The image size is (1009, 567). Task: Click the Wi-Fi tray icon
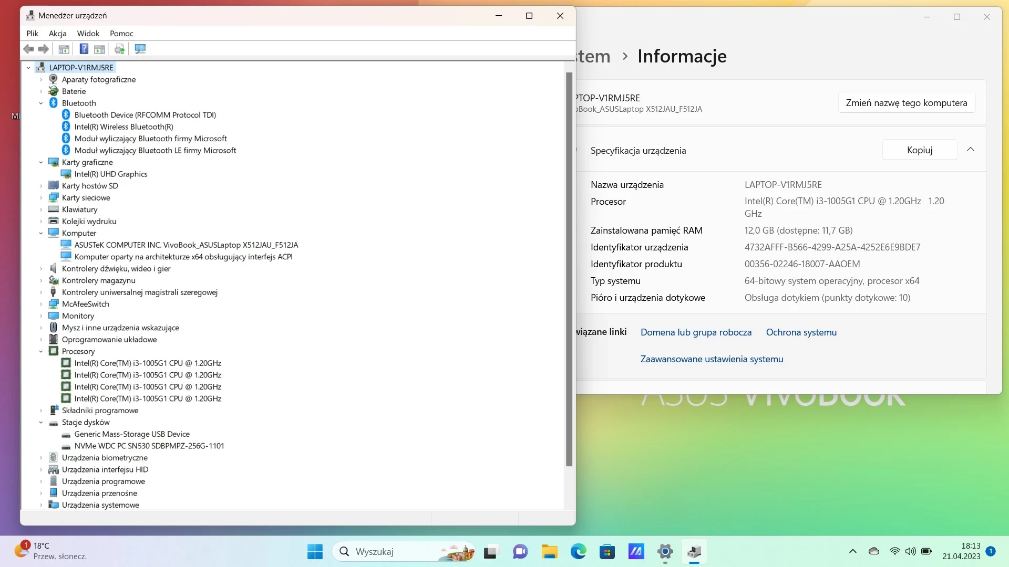[x=894, y=551]
